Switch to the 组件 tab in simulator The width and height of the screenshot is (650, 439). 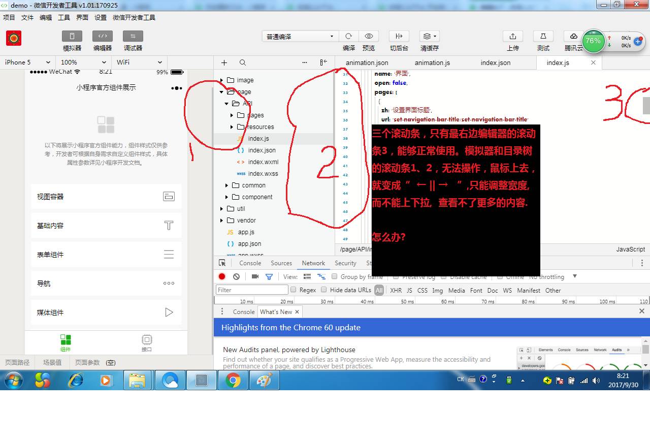66,343
